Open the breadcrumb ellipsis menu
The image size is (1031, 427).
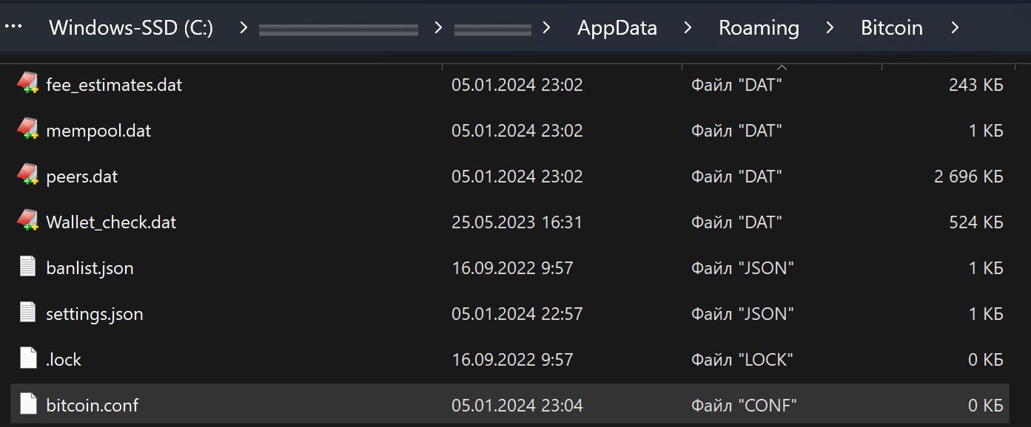[x=13, y=27]
